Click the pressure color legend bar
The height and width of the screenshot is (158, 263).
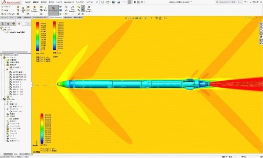point(42,129)
